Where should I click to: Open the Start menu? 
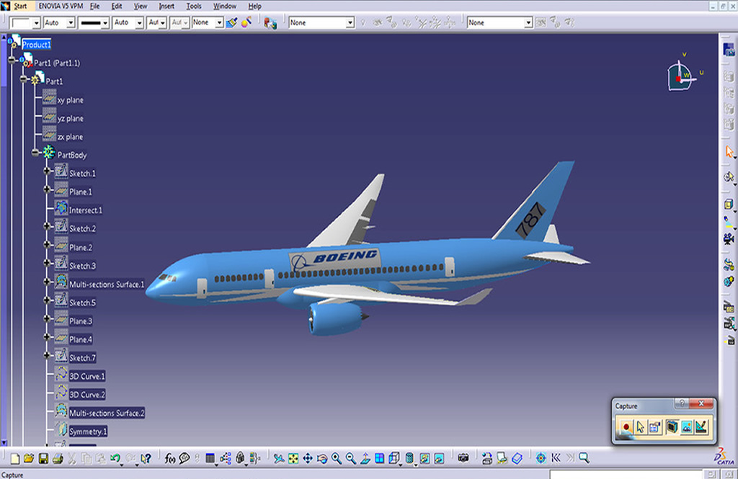[20, 6]
